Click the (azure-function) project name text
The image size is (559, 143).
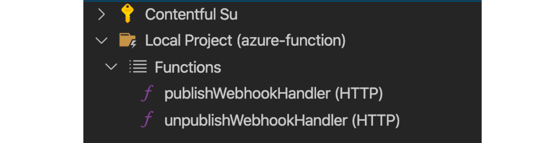[x=291, y=40]
